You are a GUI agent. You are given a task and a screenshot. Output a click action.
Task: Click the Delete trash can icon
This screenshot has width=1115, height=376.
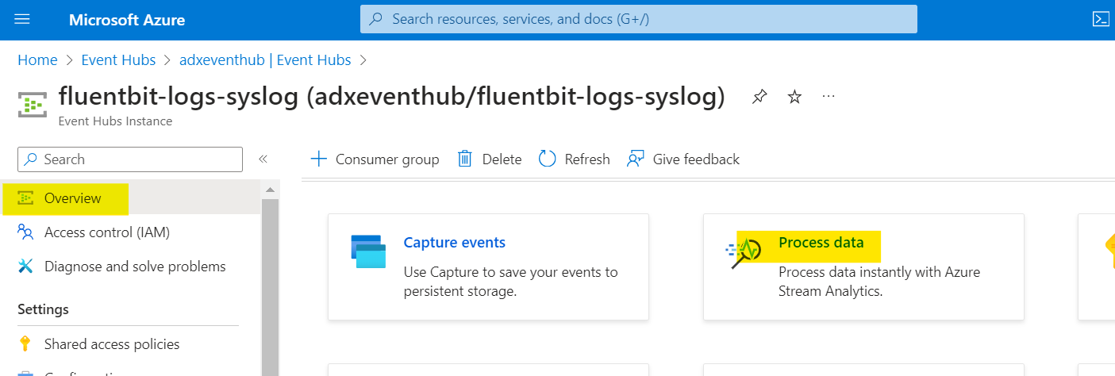(x=465, y=159)
